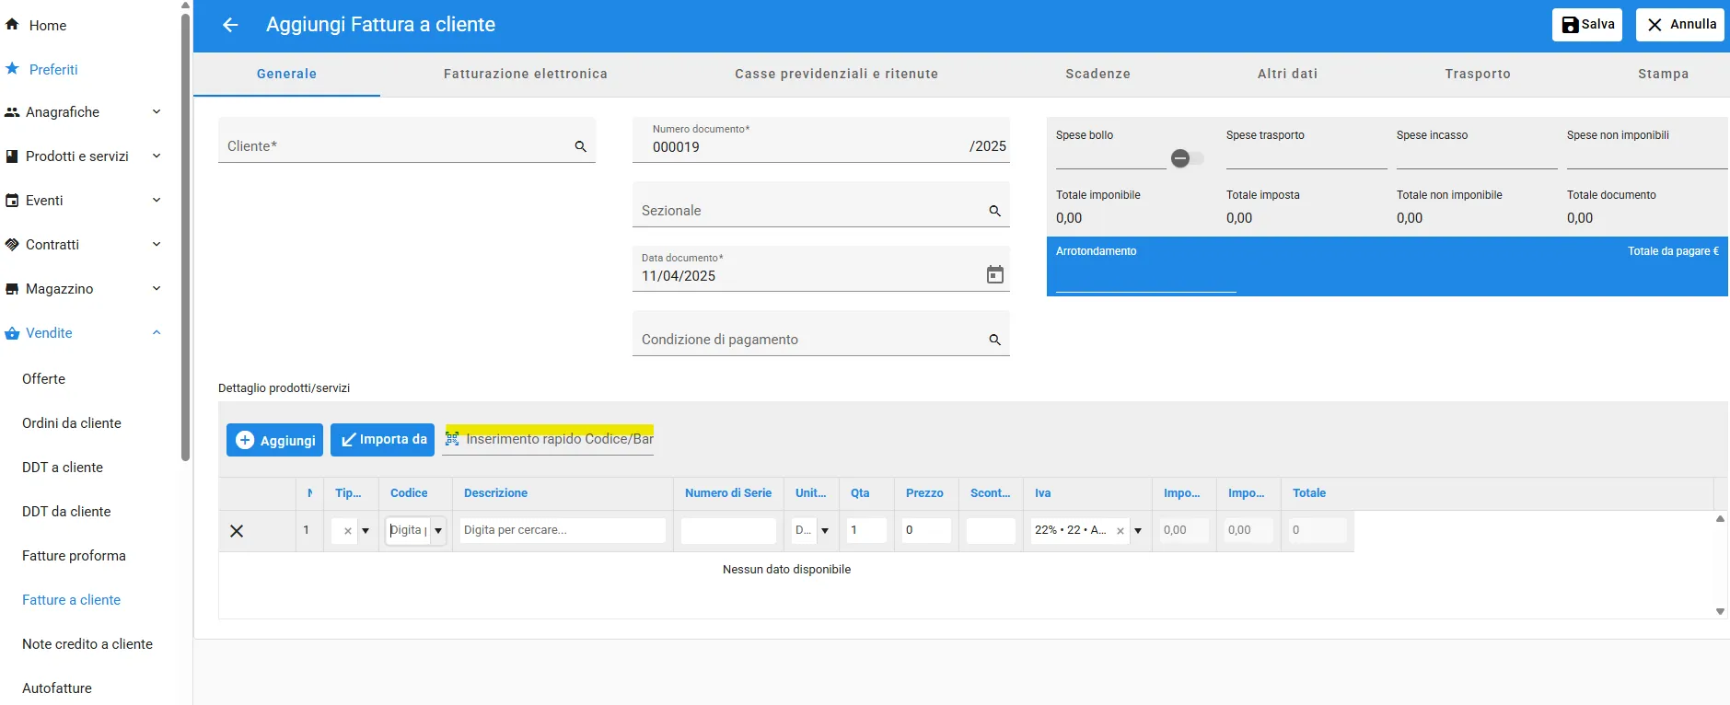Expand the Eventi menu chevron
Viewport: 1730px width, 705px height.
pyautogui.click(x=157, y=201)
